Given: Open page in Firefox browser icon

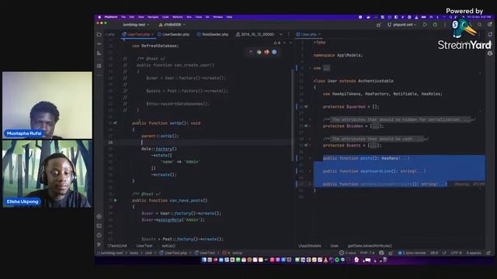Looking at the screenshot, I should coord(266,52).
